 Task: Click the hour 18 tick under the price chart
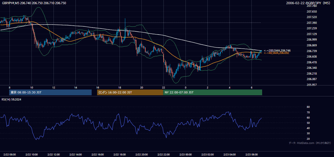coord(119,87)
